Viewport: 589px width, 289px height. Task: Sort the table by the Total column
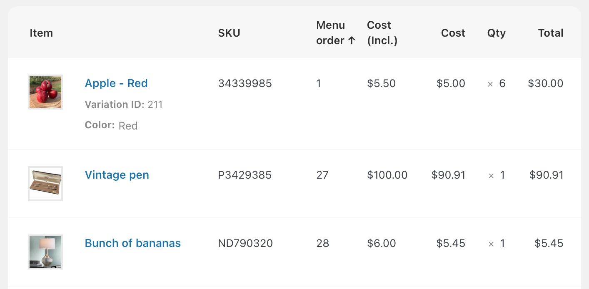coord(550,33)
